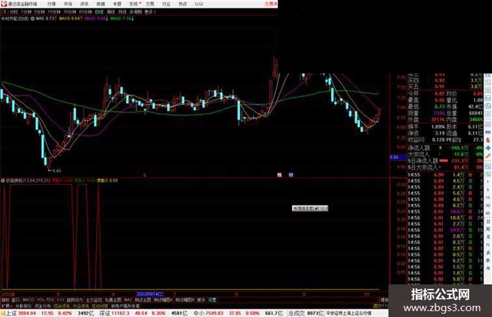Click 平安证券上海上证云行情 server status
492x317 pixels.
tap(349, 313)
